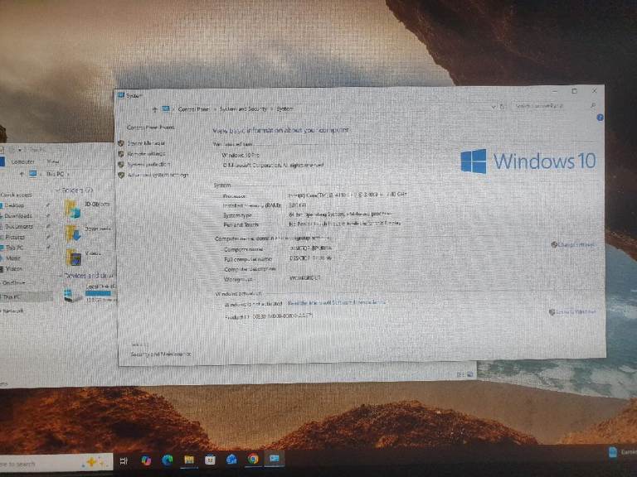Select Music in the navigation pane
Image resolution: width=637 pixels, height=477 pixels.
pyautogui.click(x=14, y=258)
